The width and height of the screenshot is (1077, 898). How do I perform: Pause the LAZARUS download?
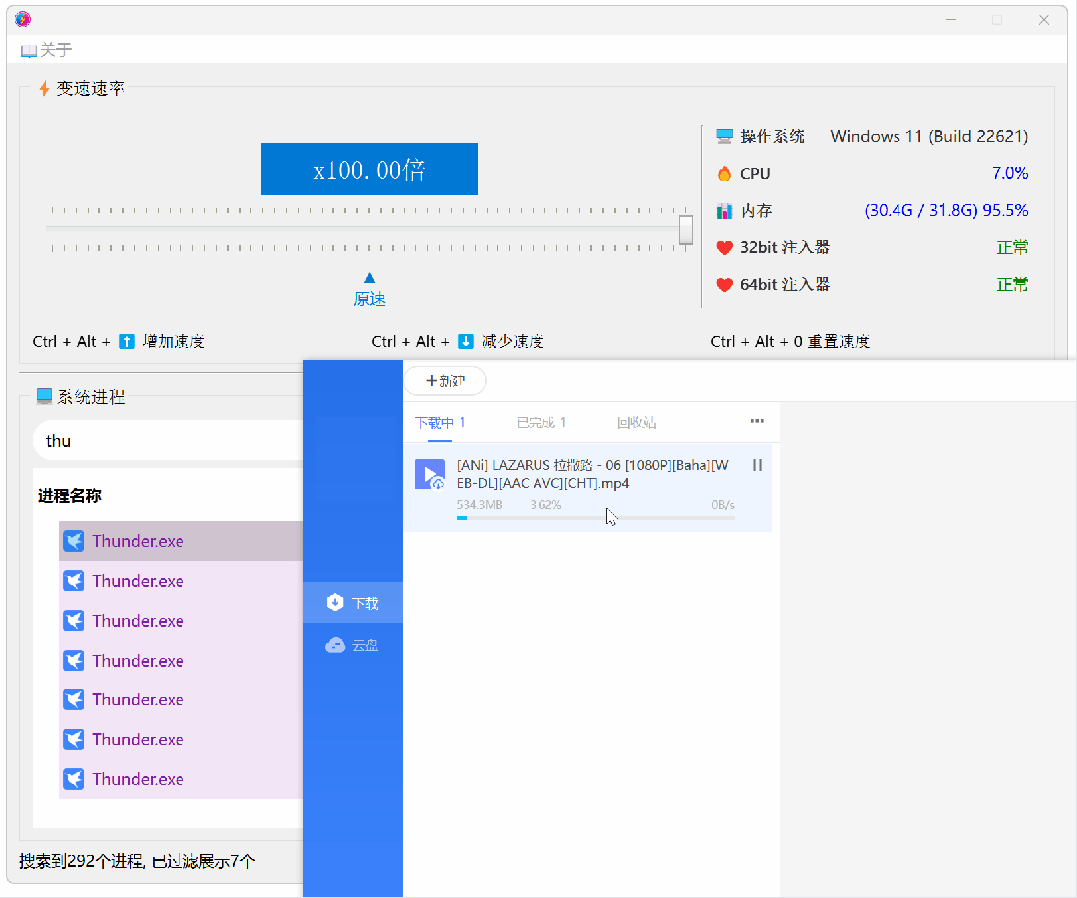pos(757,465)
